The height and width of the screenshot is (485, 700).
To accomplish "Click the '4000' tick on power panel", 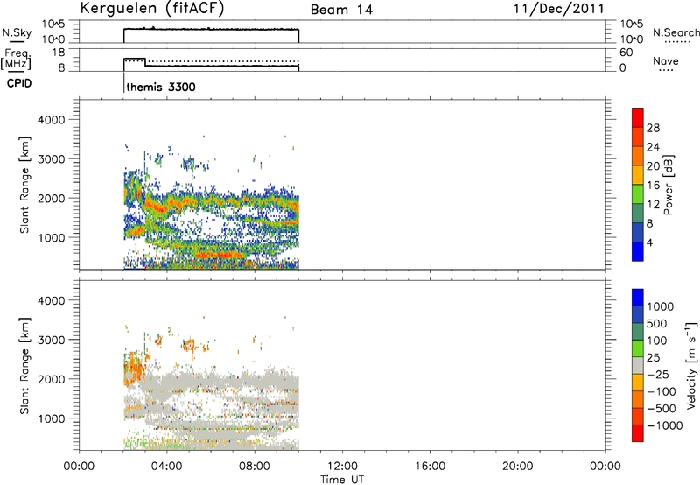I will pyautogui.click(x=51, y=120).
